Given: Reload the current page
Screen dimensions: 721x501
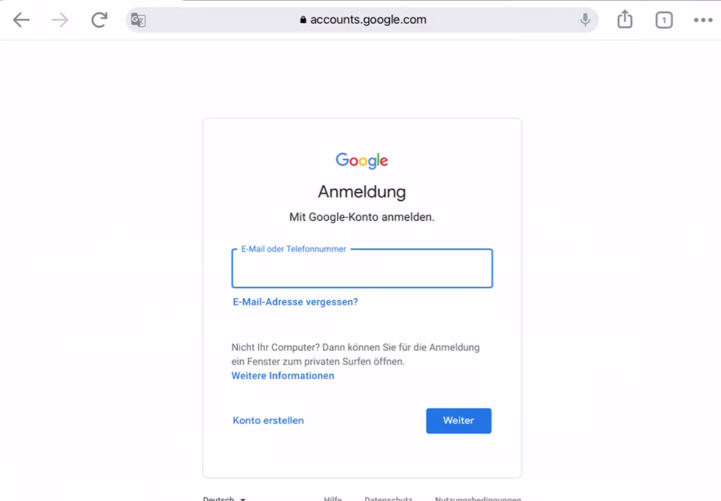Looking at the screenshot, I should [x=98, y=19].
